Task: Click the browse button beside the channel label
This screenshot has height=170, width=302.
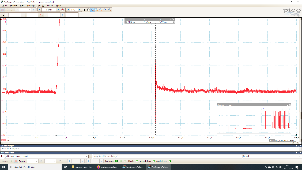Action: (90, 156)
